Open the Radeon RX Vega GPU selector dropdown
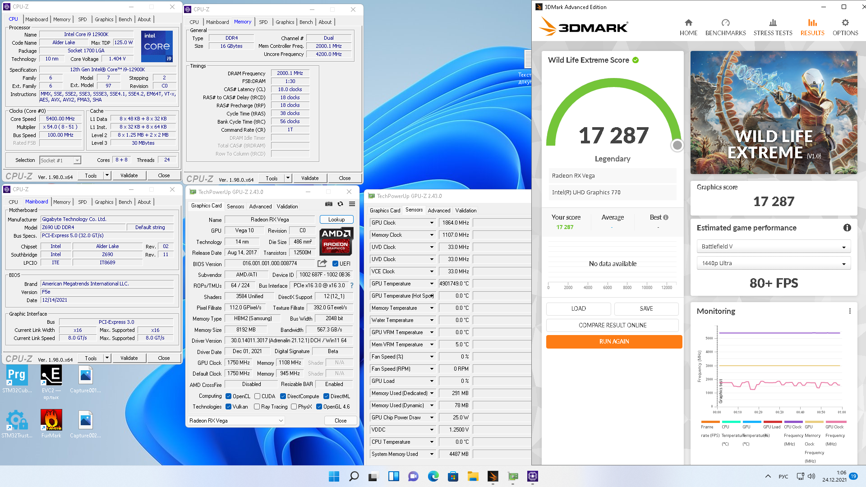Screen dimensions: 866x487 236,421
